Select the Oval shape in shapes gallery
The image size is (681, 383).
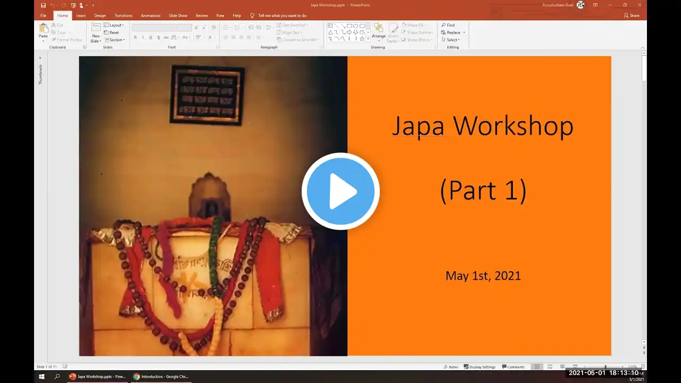(x=355, y=26)
